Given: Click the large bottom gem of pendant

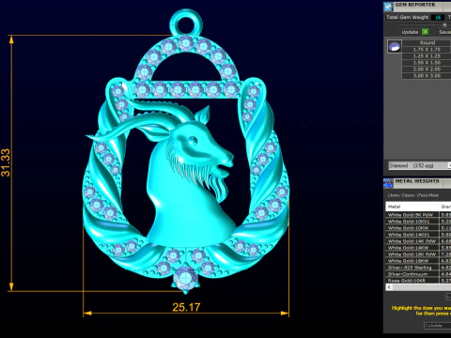Looking at the screenshot, I should (x=185, y=278).
